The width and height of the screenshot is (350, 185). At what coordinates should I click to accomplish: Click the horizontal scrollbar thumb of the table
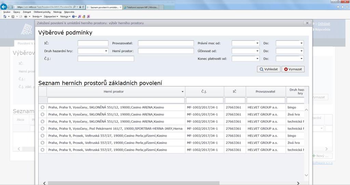(133, 183)
